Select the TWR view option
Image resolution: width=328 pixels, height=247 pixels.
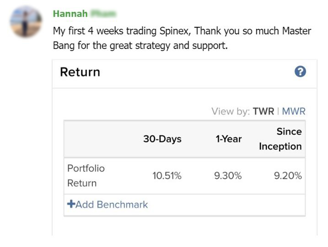tap(263, 111)
